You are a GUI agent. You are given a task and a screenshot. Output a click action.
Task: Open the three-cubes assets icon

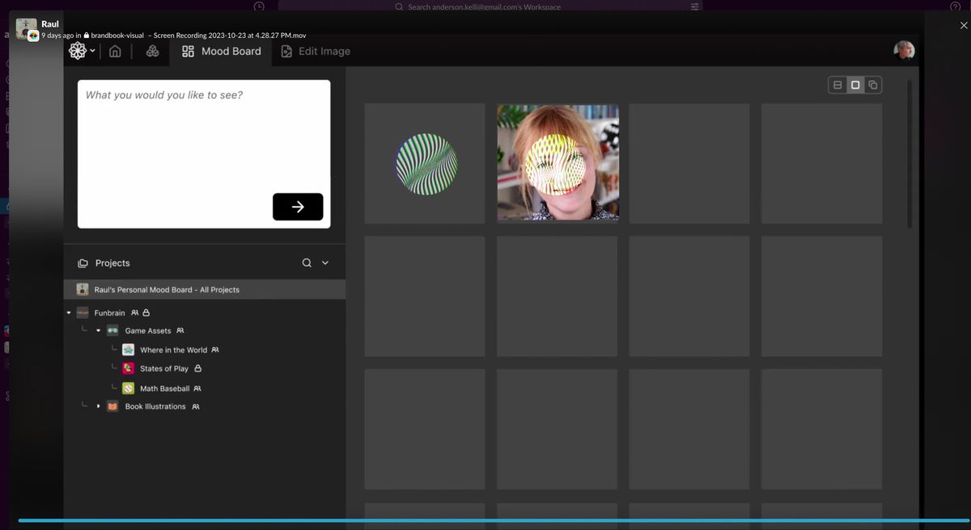coord(152,51)
